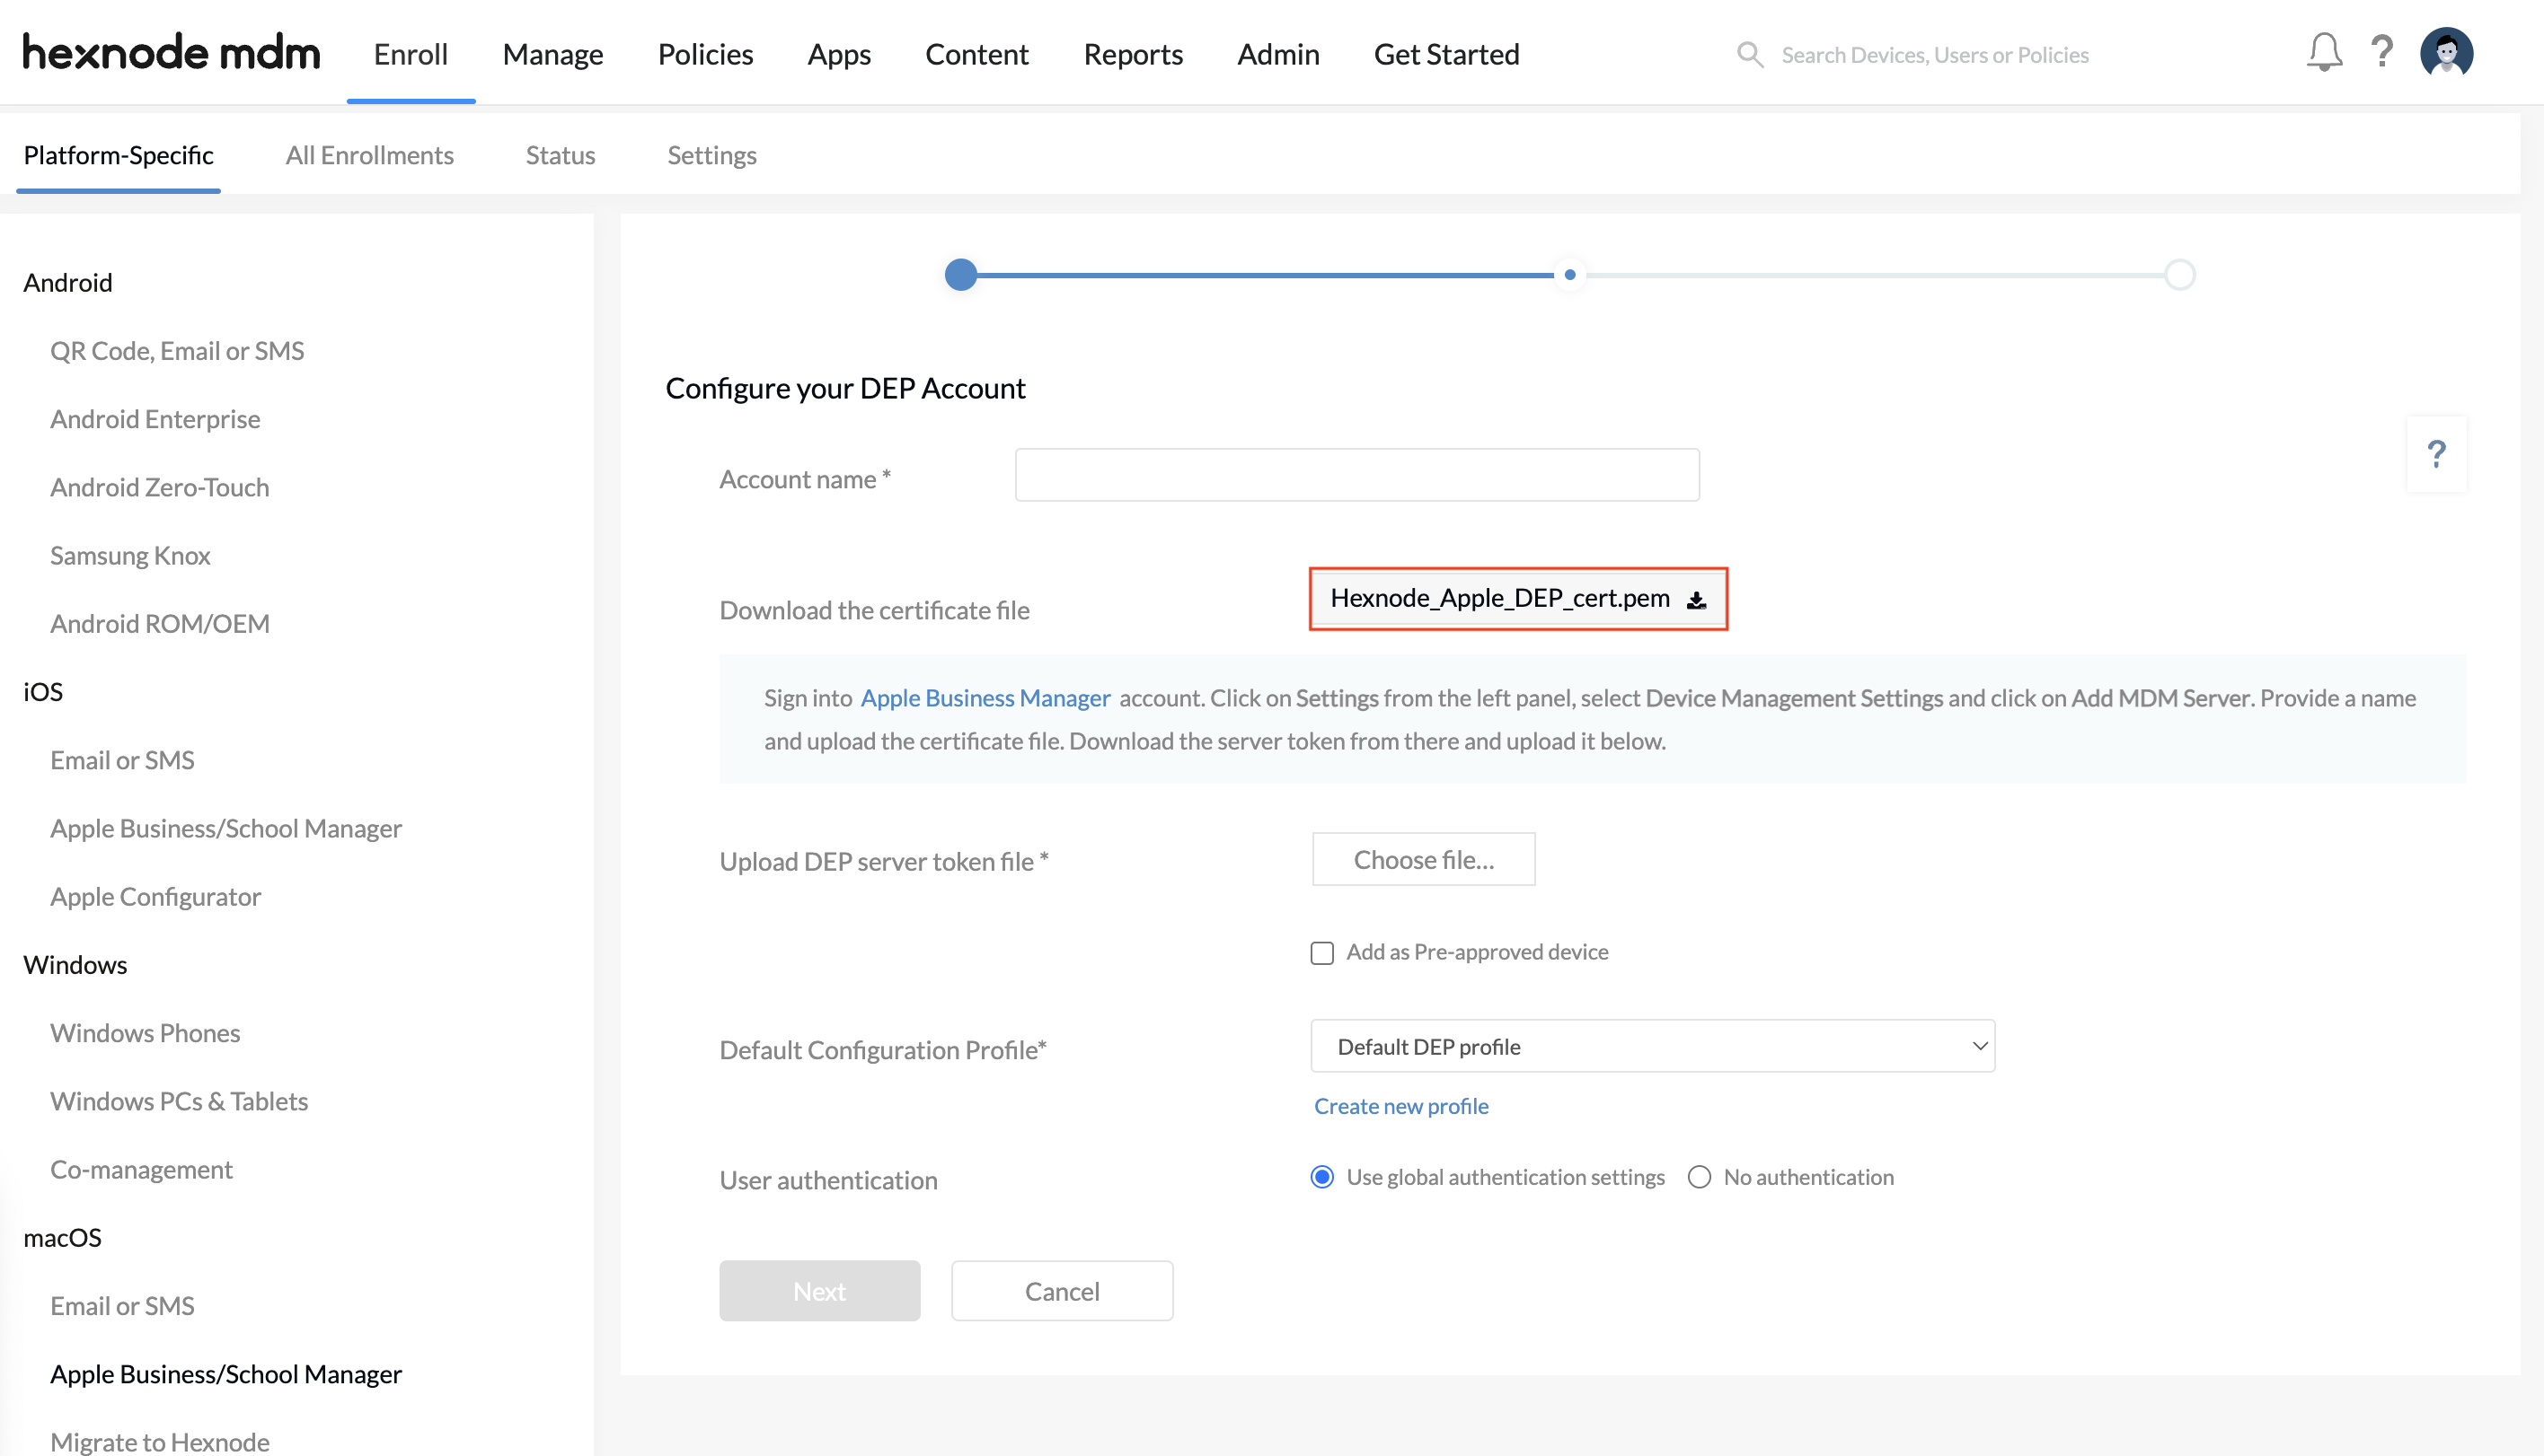Click the iOS section heading
2544x1456 pixels.
click(43, 692)
